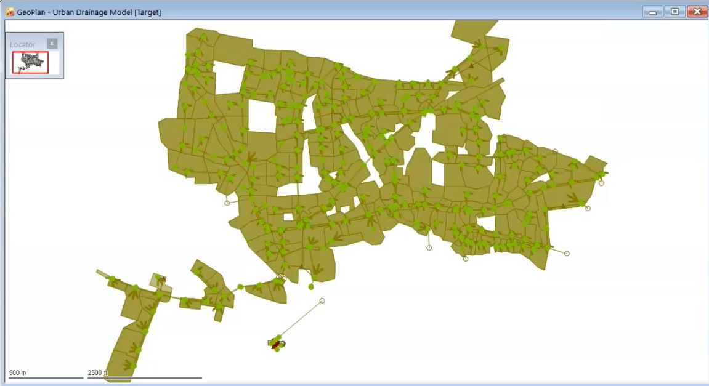709x386 pixels.
Task: Close the GeoPlan Urban Drainage Model window
Action: 697,12
